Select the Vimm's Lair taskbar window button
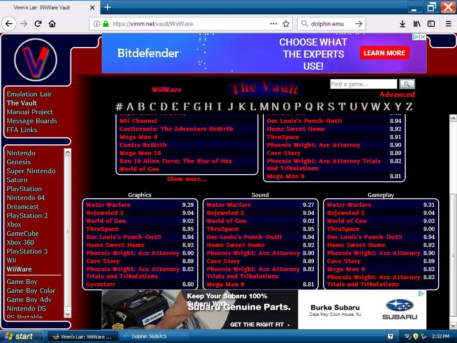Screen dimensions: 457x343 83,337
